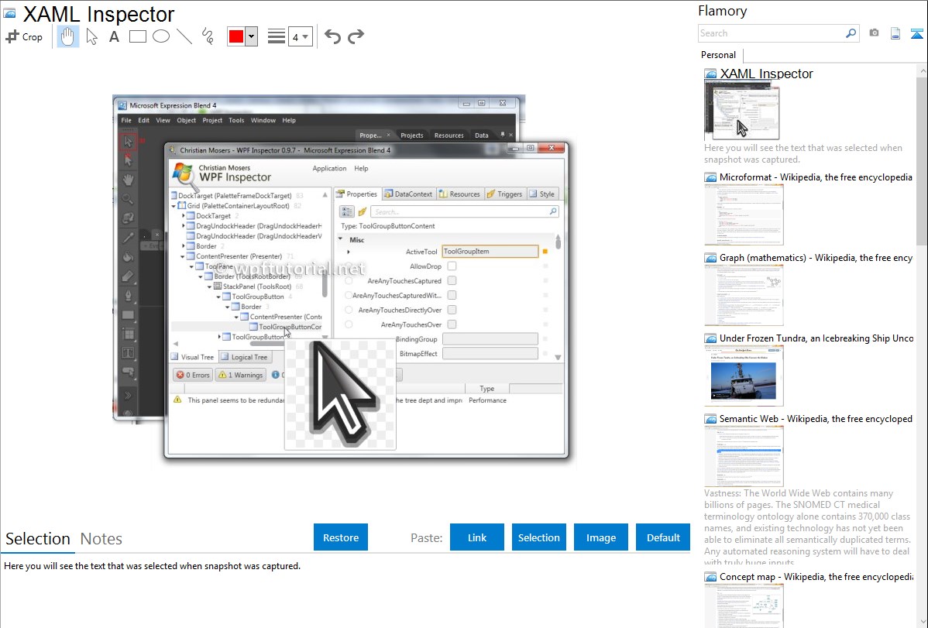928x628 pixels.
Task: Activate the Crop tool
Action: point(24,36)
